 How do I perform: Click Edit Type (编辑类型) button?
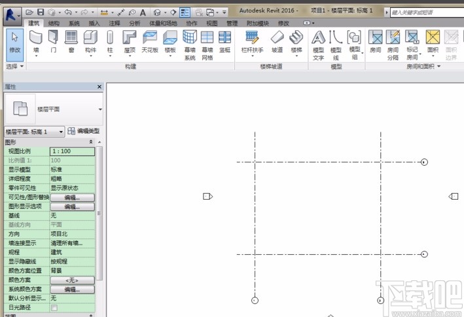84,132
